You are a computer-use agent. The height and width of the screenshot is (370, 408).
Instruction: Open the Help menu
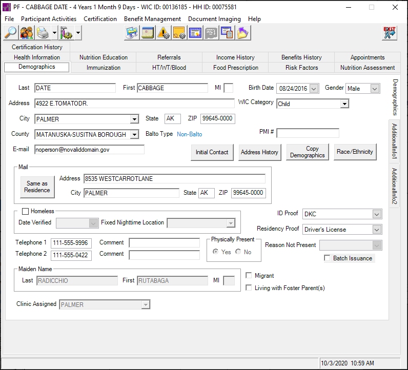pyautogui.click(x=254, y=19)
